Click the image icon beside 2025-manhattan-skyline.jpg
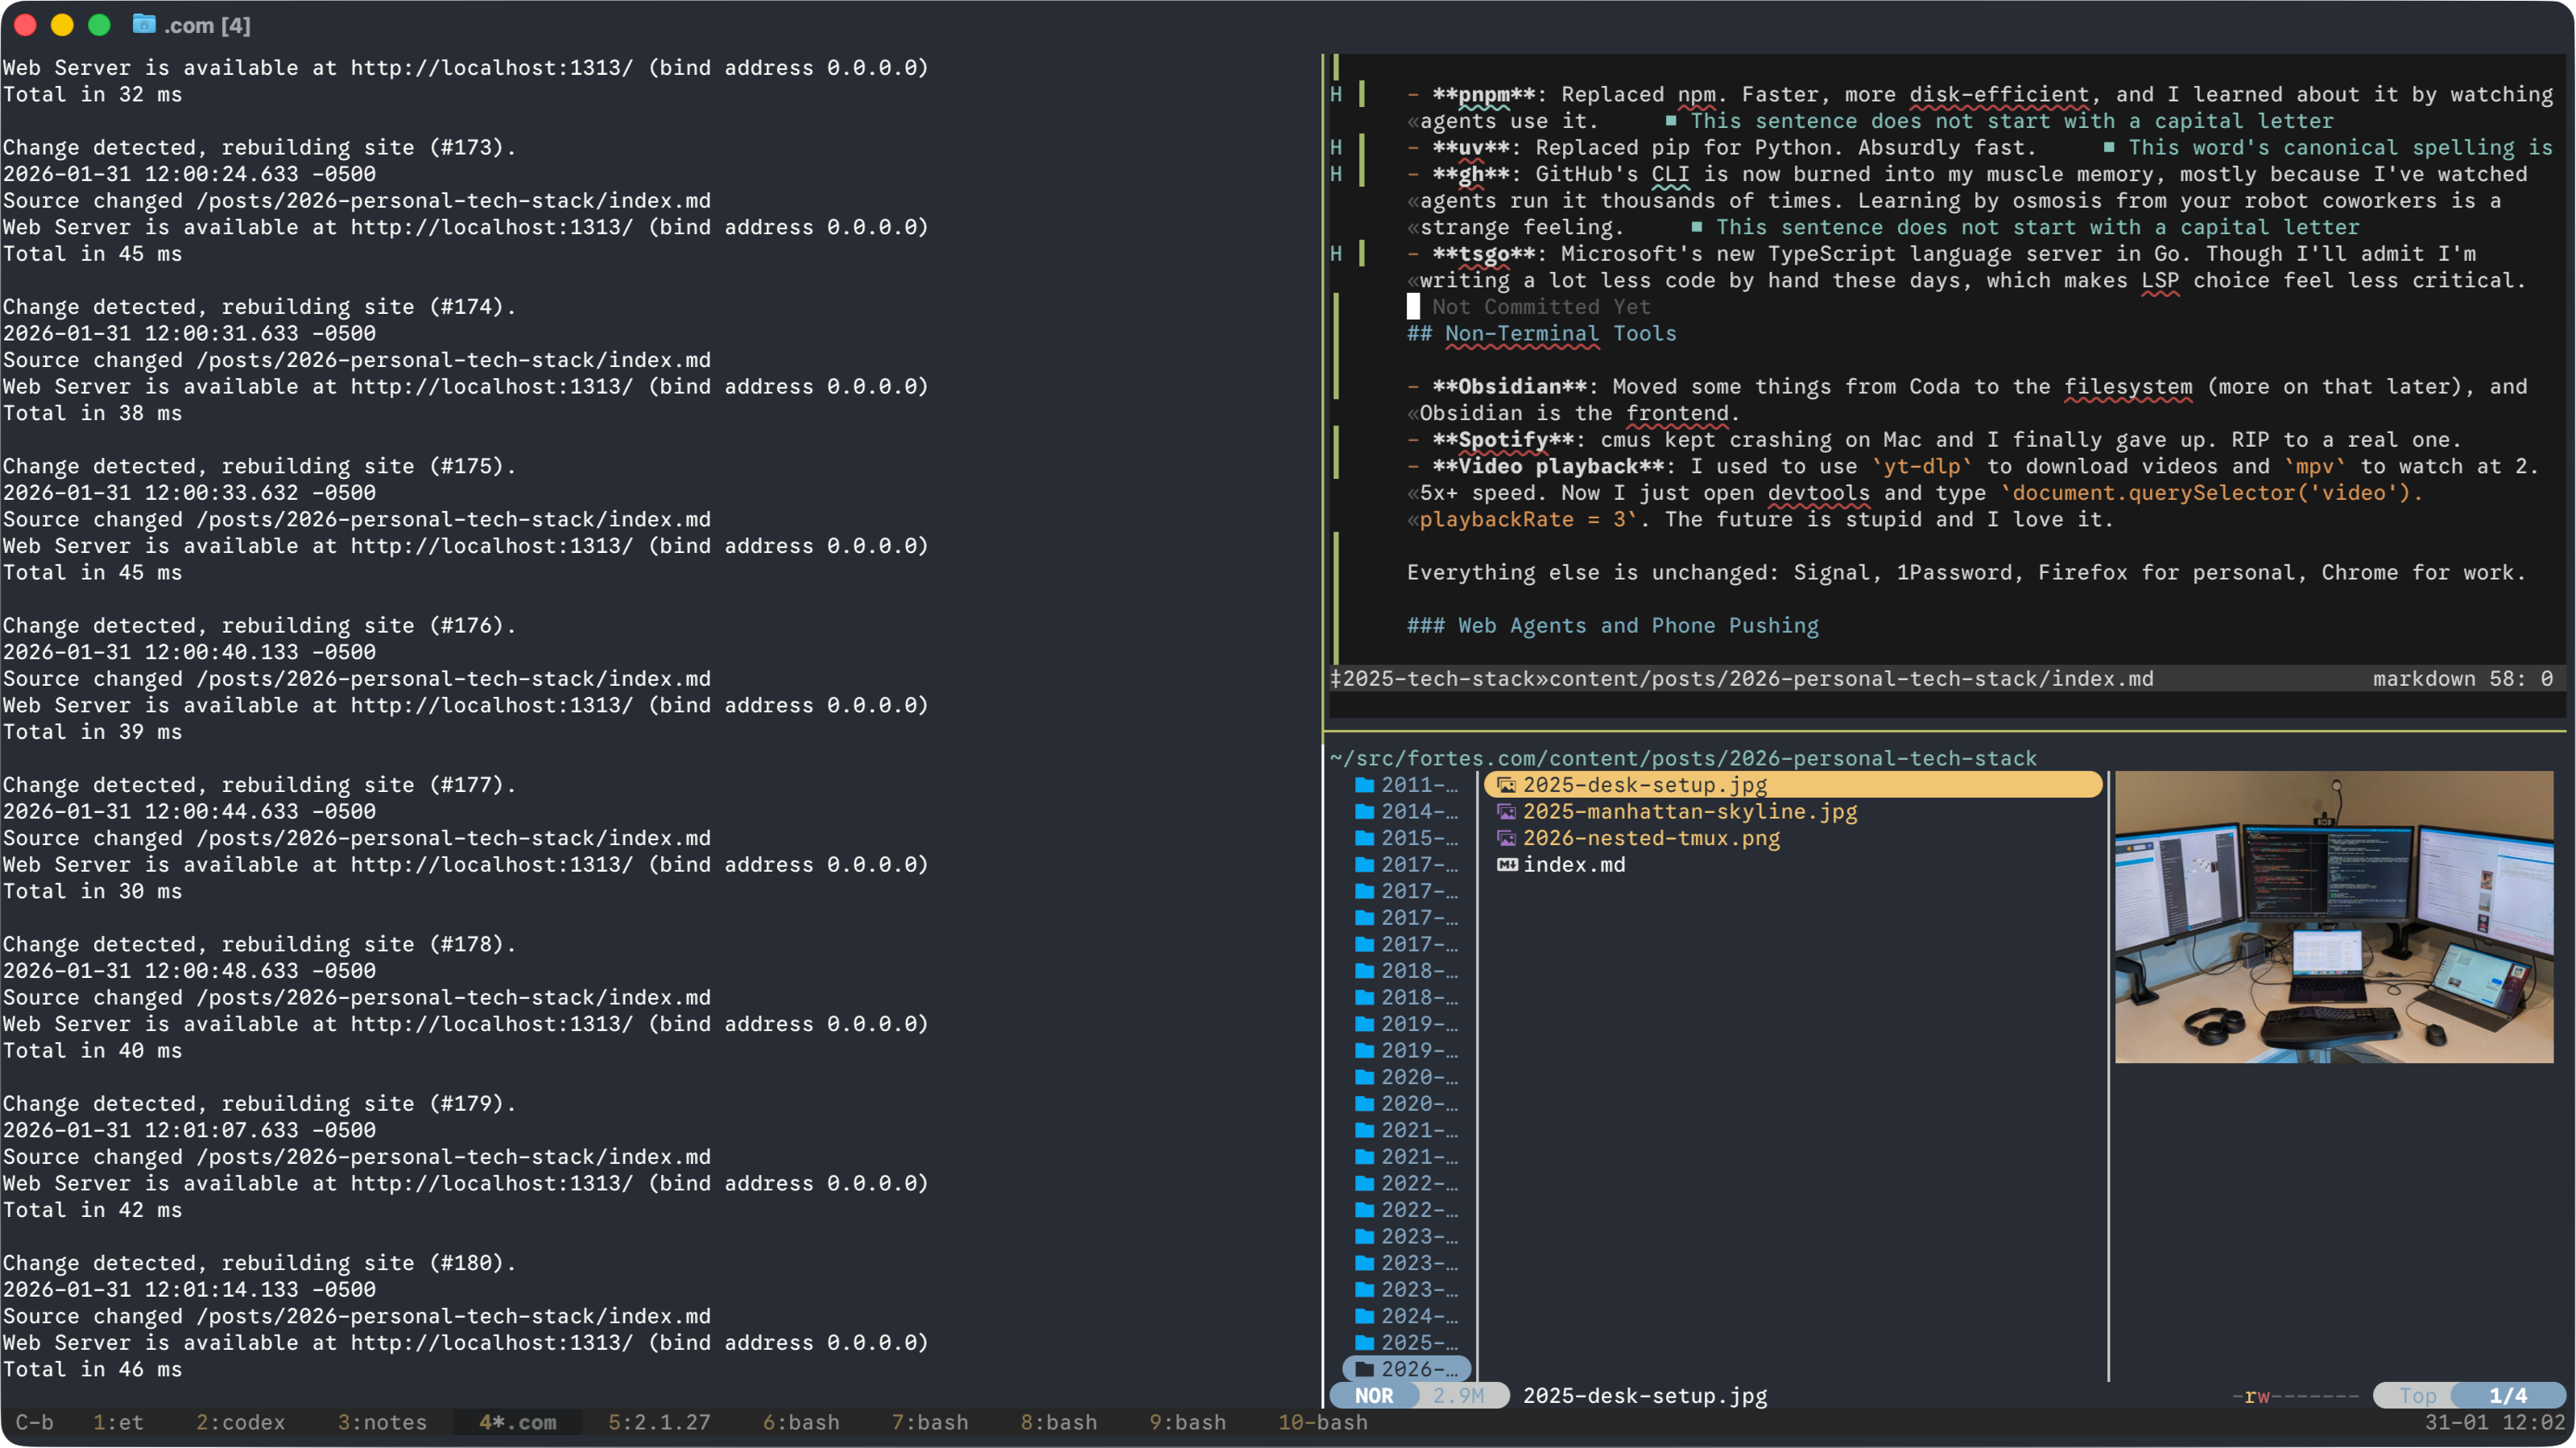Viewport: 2576px width, 1448px height. (x=1506, y=811)
